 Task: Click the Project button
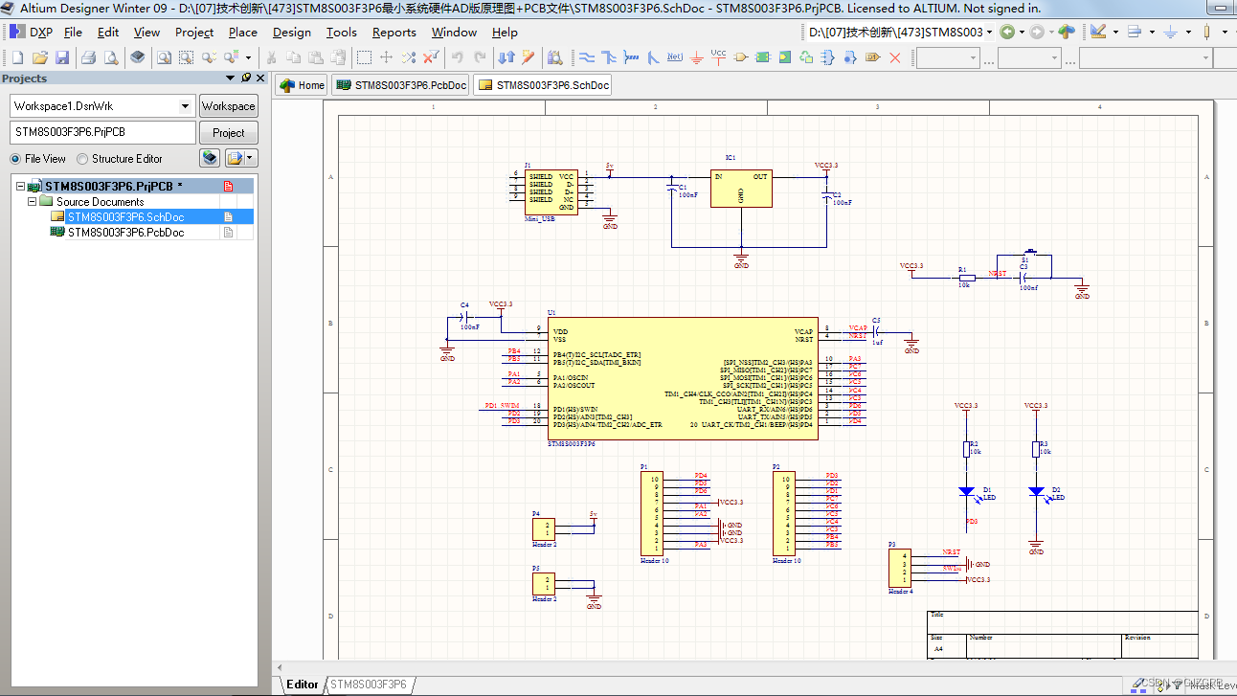click(x=228, y=132)
